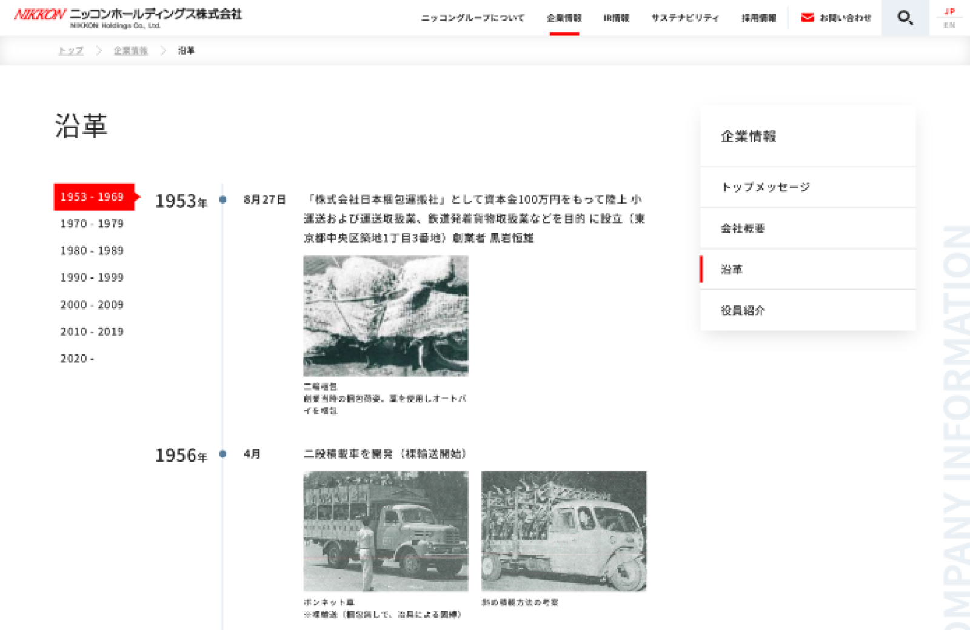Screen dimensions: 970x630
Task: Select the 2020 - period filter
Action: click(x=76, y=359)
